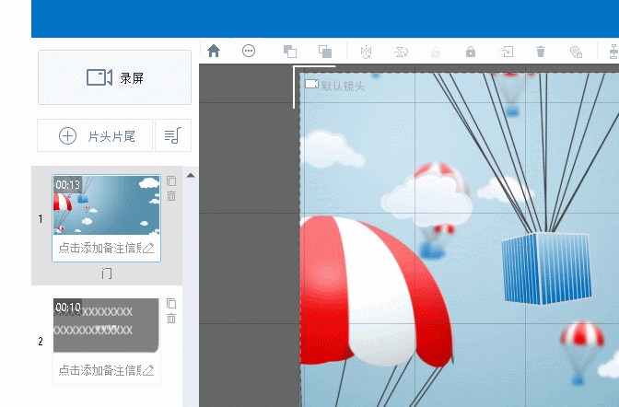The height and width of the screenshot is (407, 619).
Task: Click the Home icon in the toolbar
Action: pyautogui.click(x=214, y=52)
